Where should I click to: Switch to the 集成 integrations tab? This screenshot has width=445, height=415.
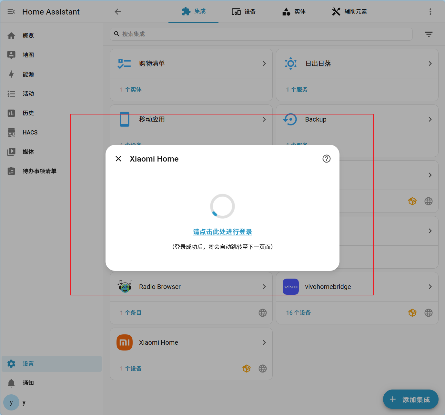click(193, 12)
